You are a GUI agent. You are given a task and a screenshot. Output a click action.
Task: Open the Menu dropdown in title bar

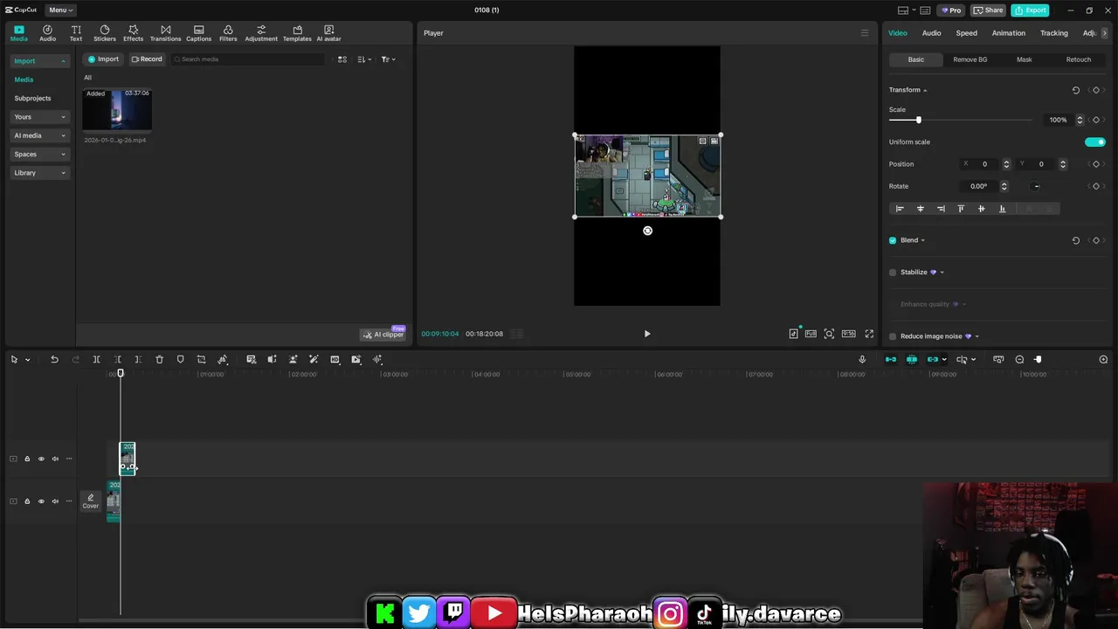[x=60, y=10]
